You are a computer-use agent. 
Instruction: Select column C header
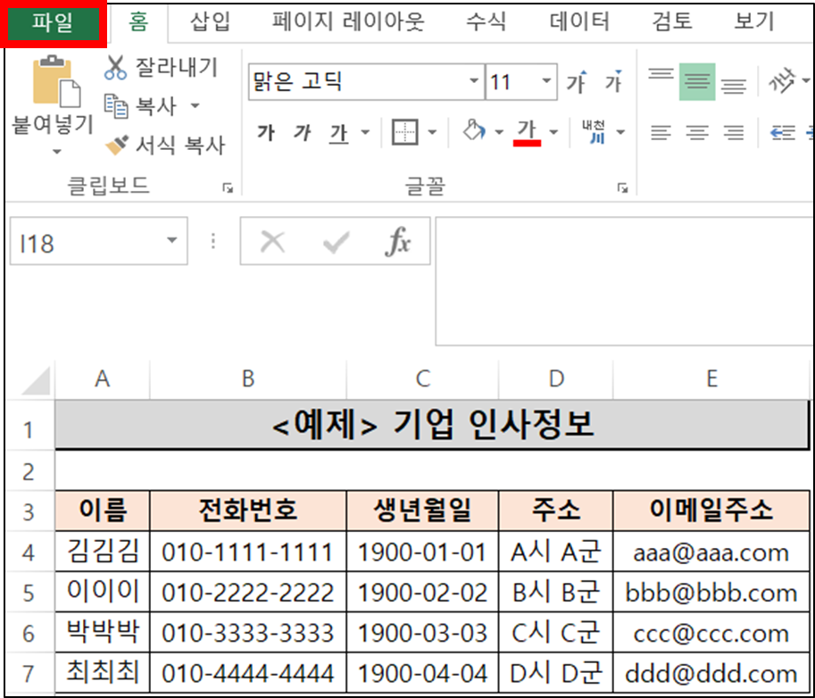tap(422, 379)
